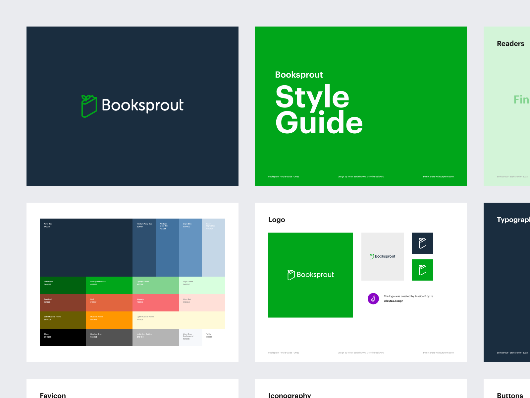The width and height of the screenshot is (530, 398).
Task: Open the Readers slide
Action: pos(507,106)
